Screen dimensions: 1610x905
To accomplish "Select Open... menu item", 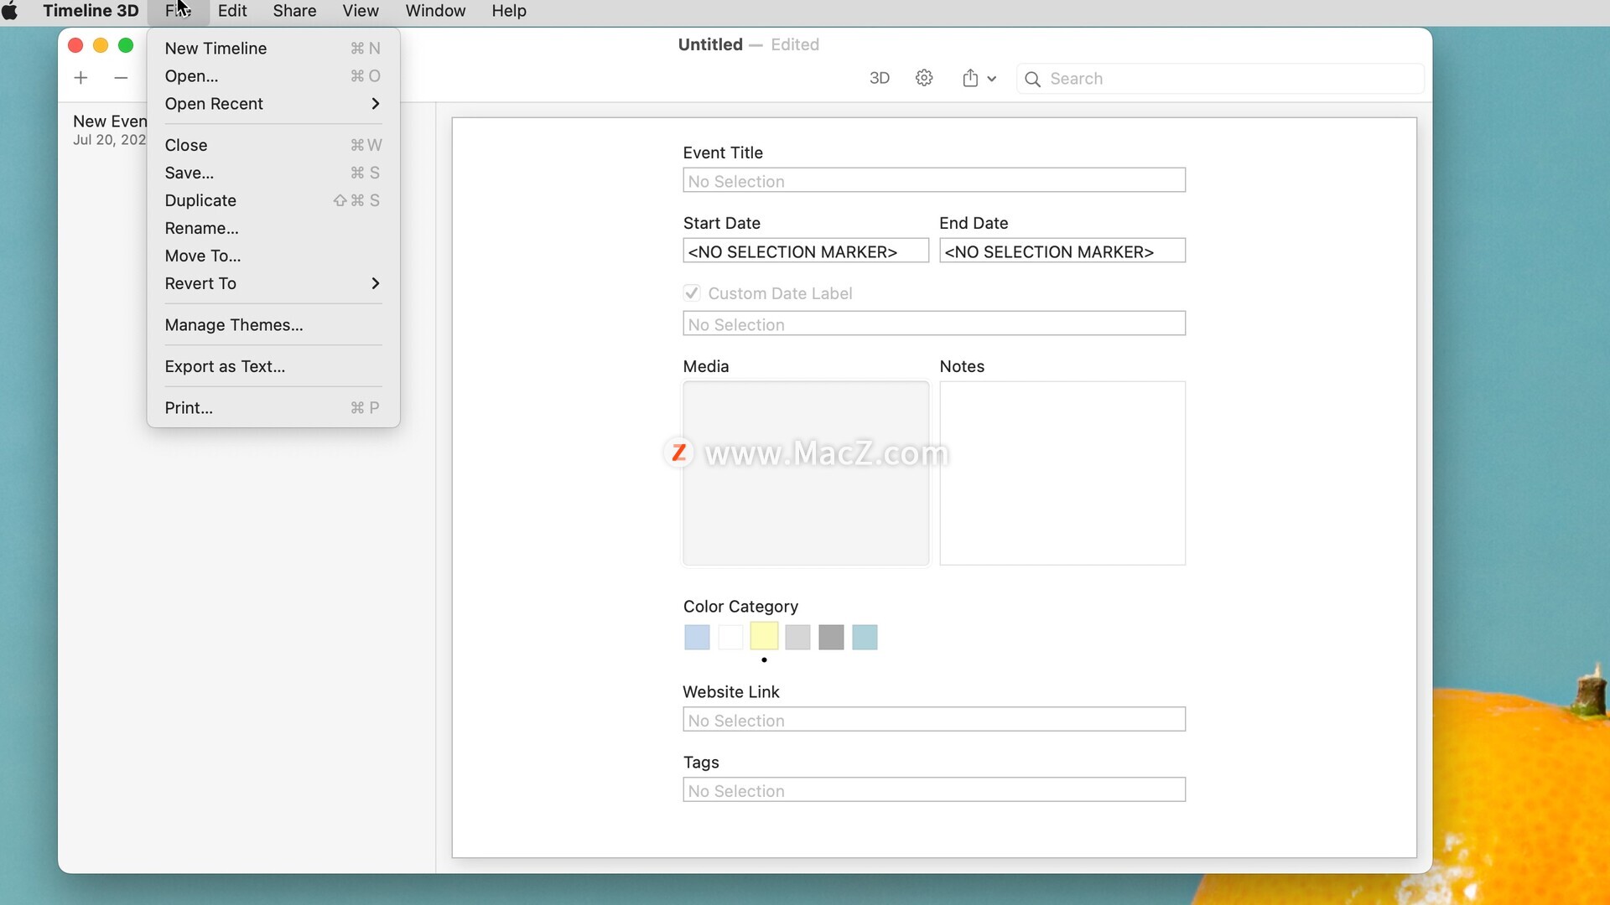I will tap(273, 76).
